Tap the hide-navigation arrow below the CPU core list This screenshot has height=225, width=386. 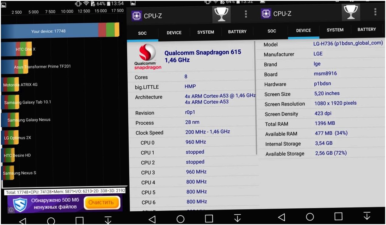(x=237, y=218)
